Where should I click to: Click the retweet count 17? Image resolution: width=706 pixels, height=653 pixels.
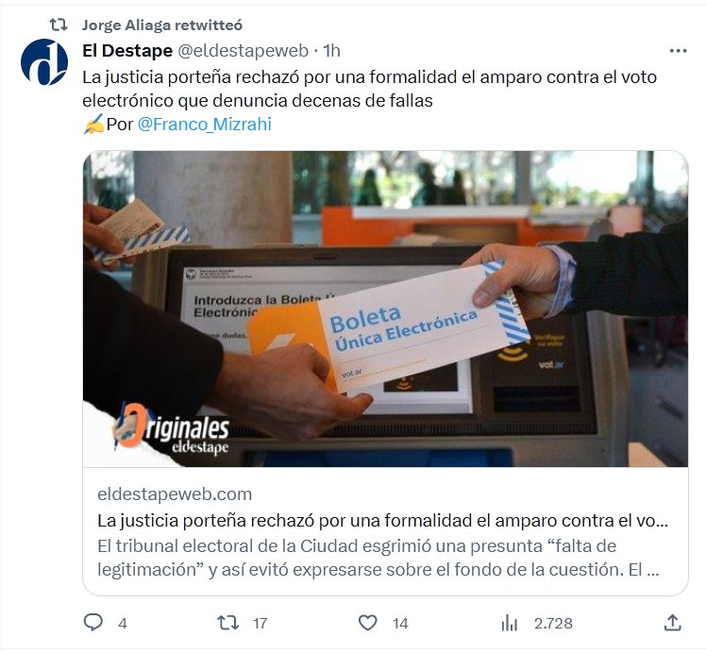click(260, 624)
